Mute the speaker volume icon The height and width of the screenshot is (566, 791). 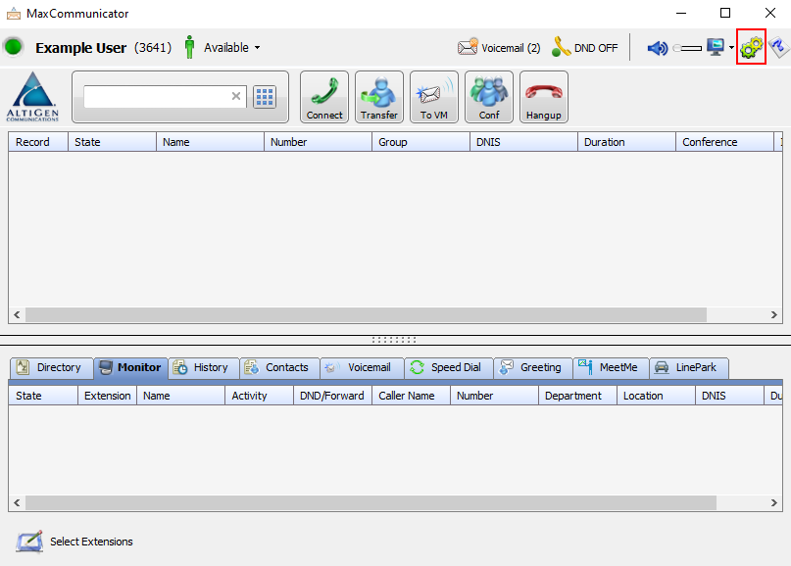point(657,47)
